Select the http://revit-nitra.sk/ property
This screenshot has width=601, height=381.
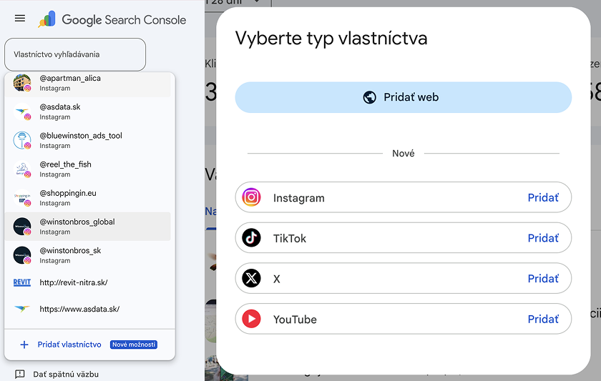[x=87, y=282]
